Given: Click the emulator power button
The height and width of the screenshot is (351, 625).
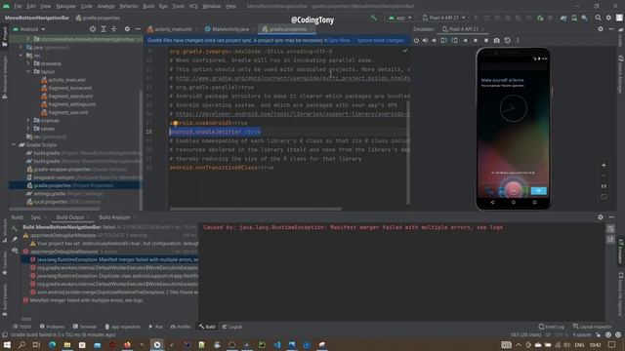Looking at the screenshot, I should point(416,40).
